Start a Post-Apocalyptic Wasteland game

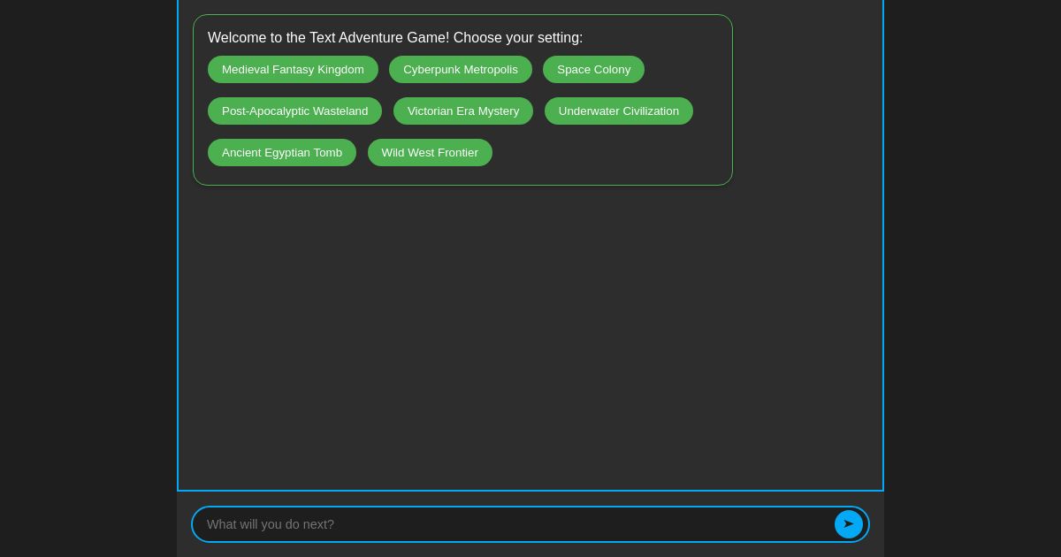coord(294,111)
